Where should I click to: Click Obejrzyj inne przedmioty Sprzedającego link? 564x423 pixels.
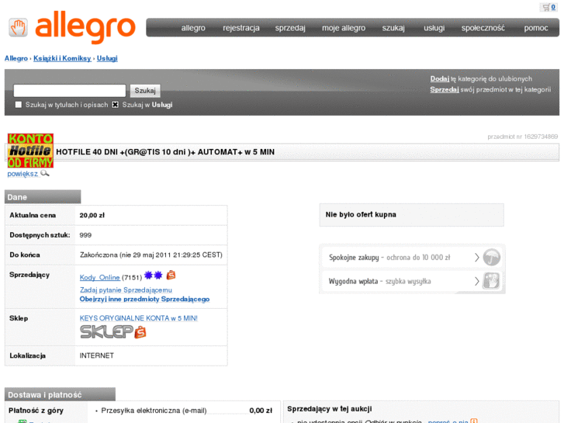pos(144,299)
